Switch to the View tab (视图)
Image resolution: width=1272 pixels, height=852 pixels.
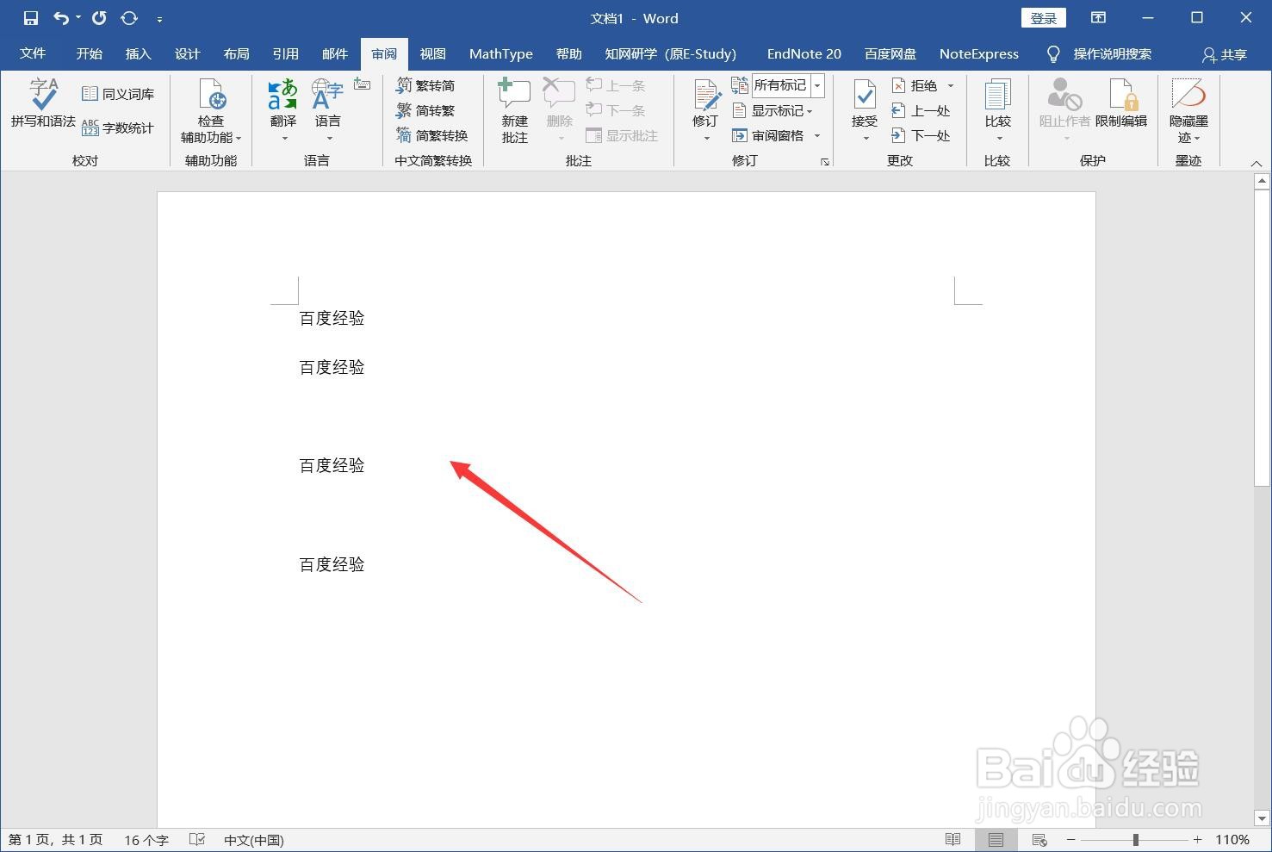[x=432, y=53]
